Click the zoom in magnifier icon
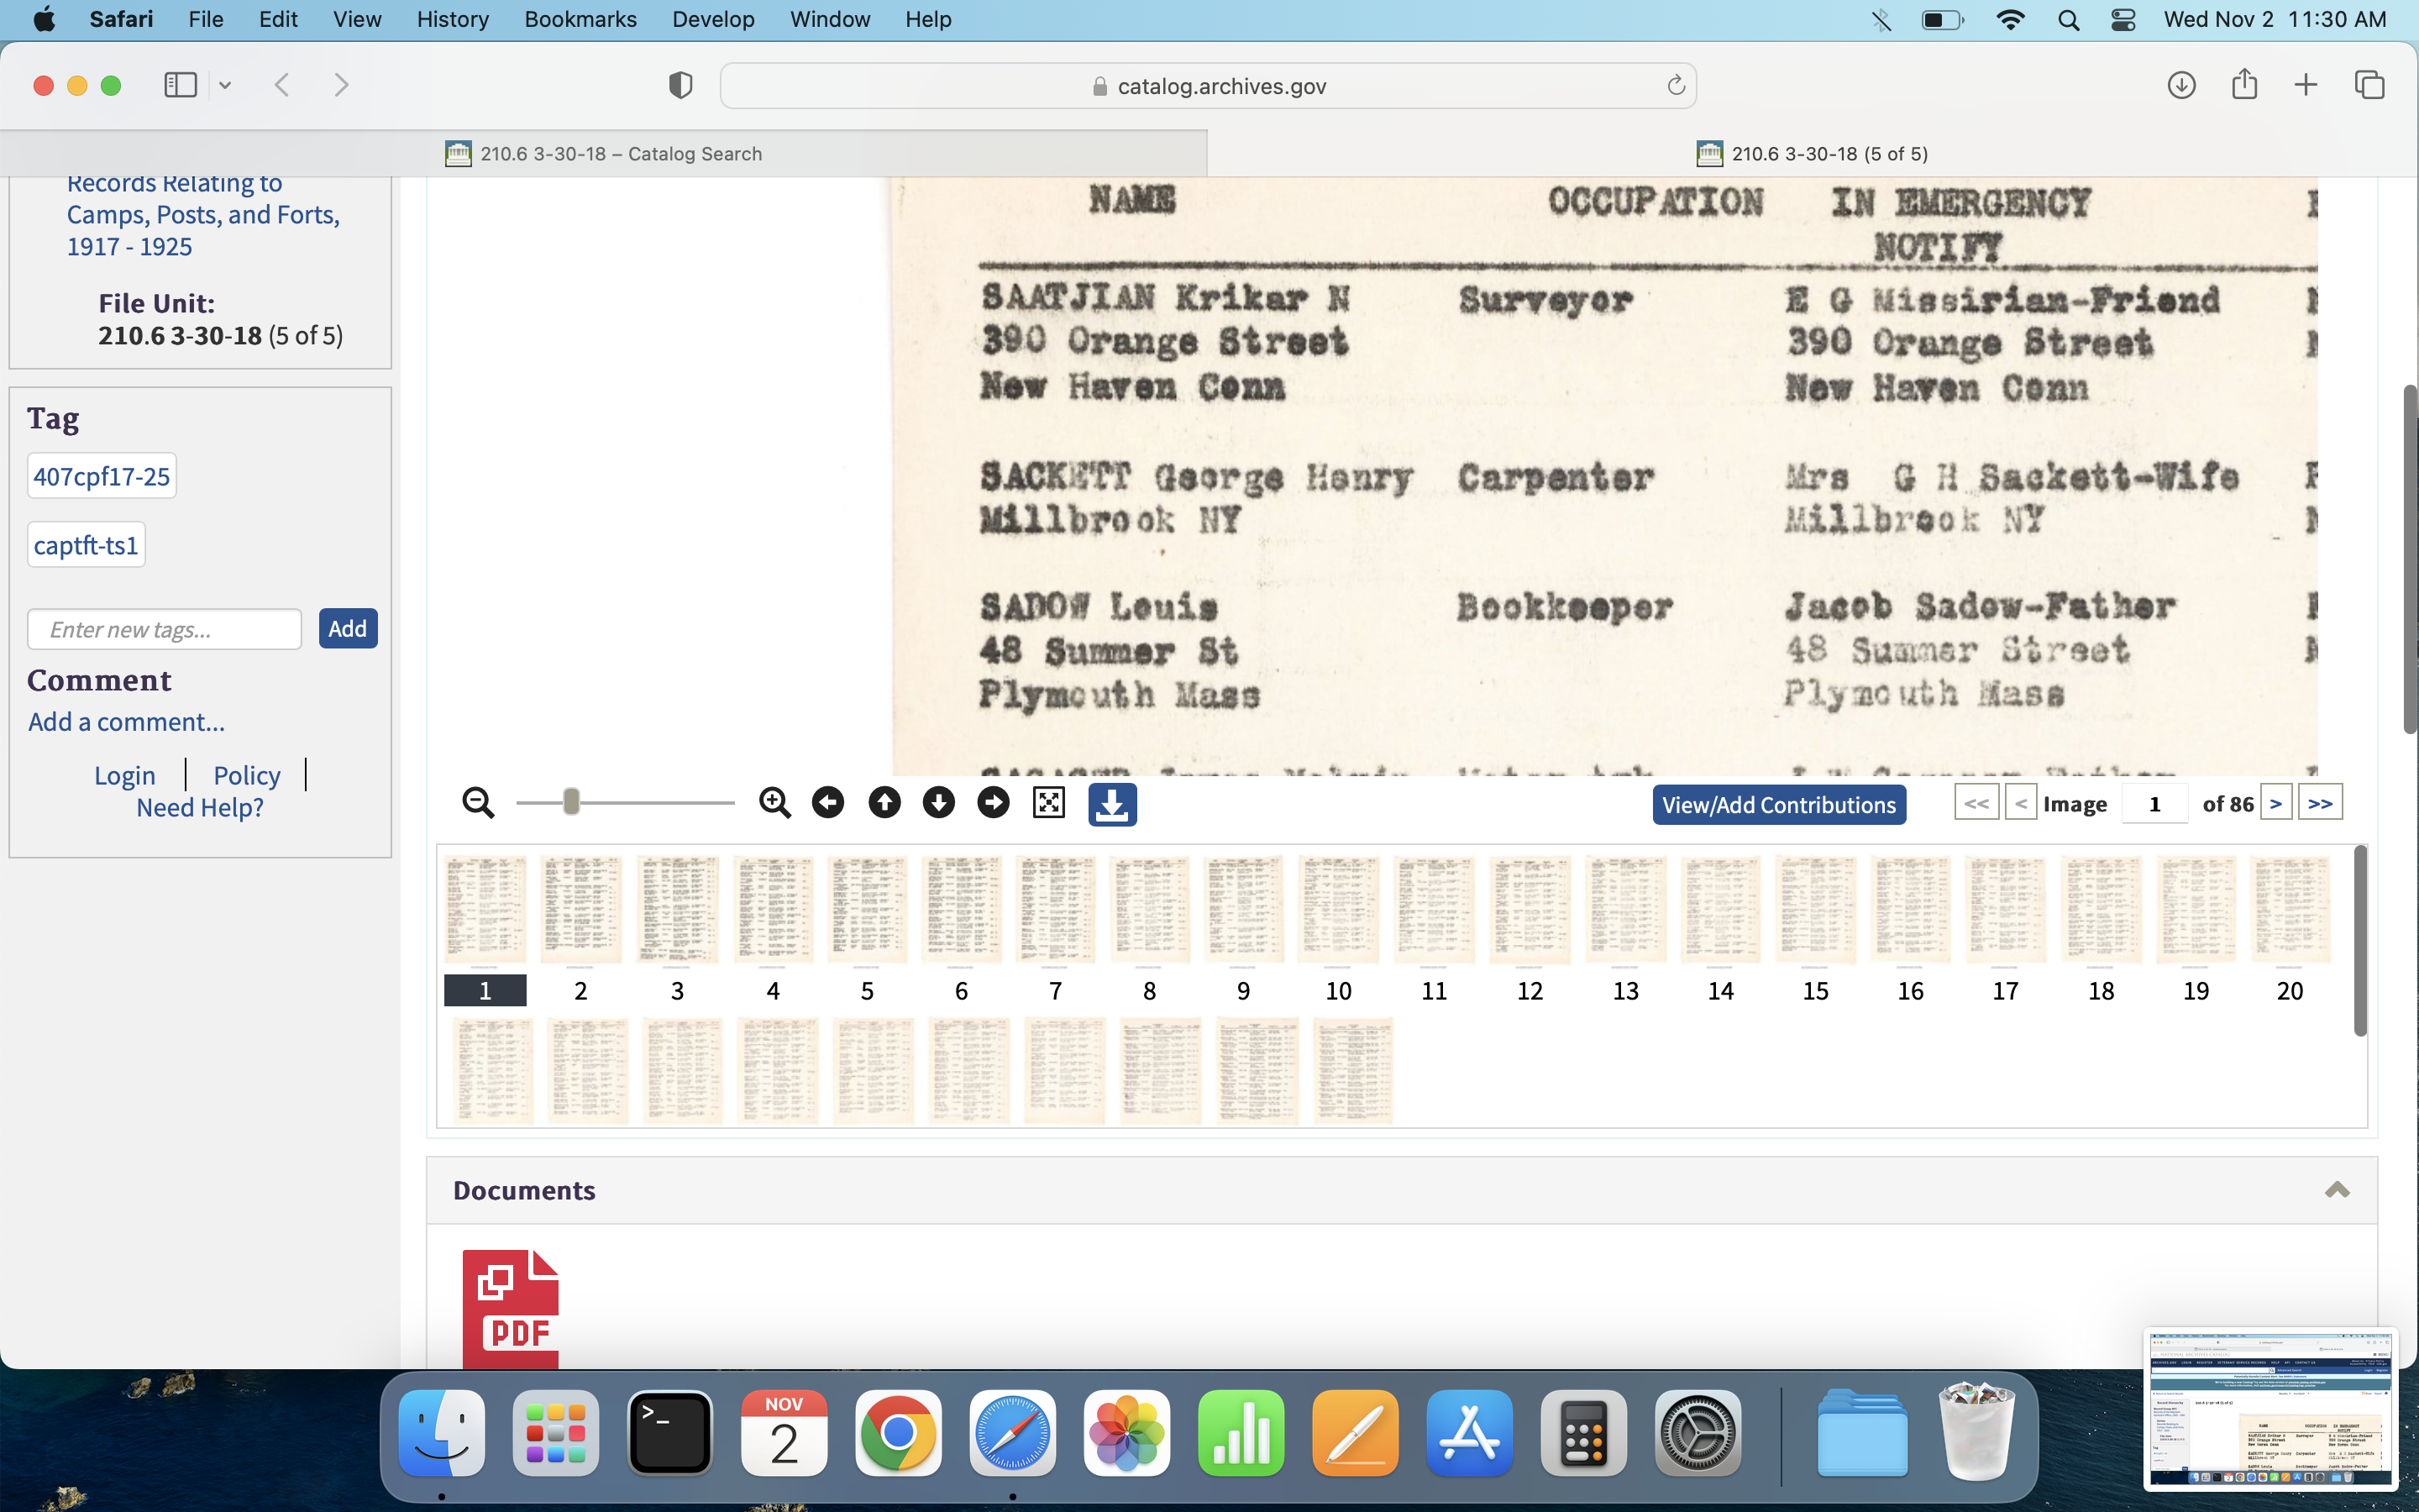 tap(774, 803)
